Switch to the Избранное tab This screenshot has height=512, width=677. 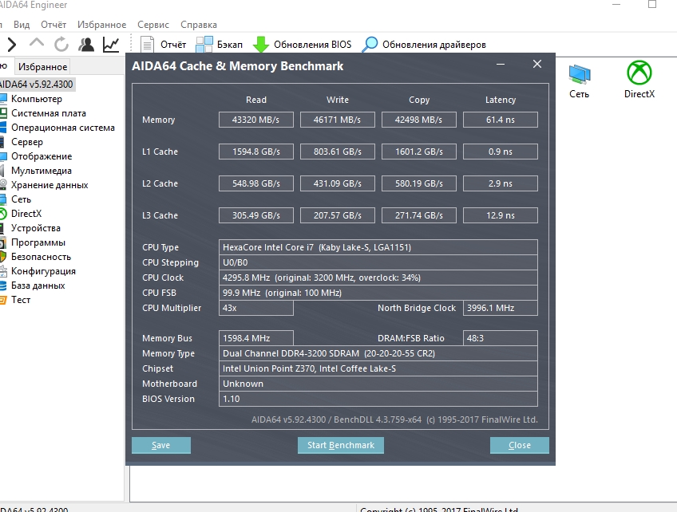pyautogui.click(x=43, y=67)
